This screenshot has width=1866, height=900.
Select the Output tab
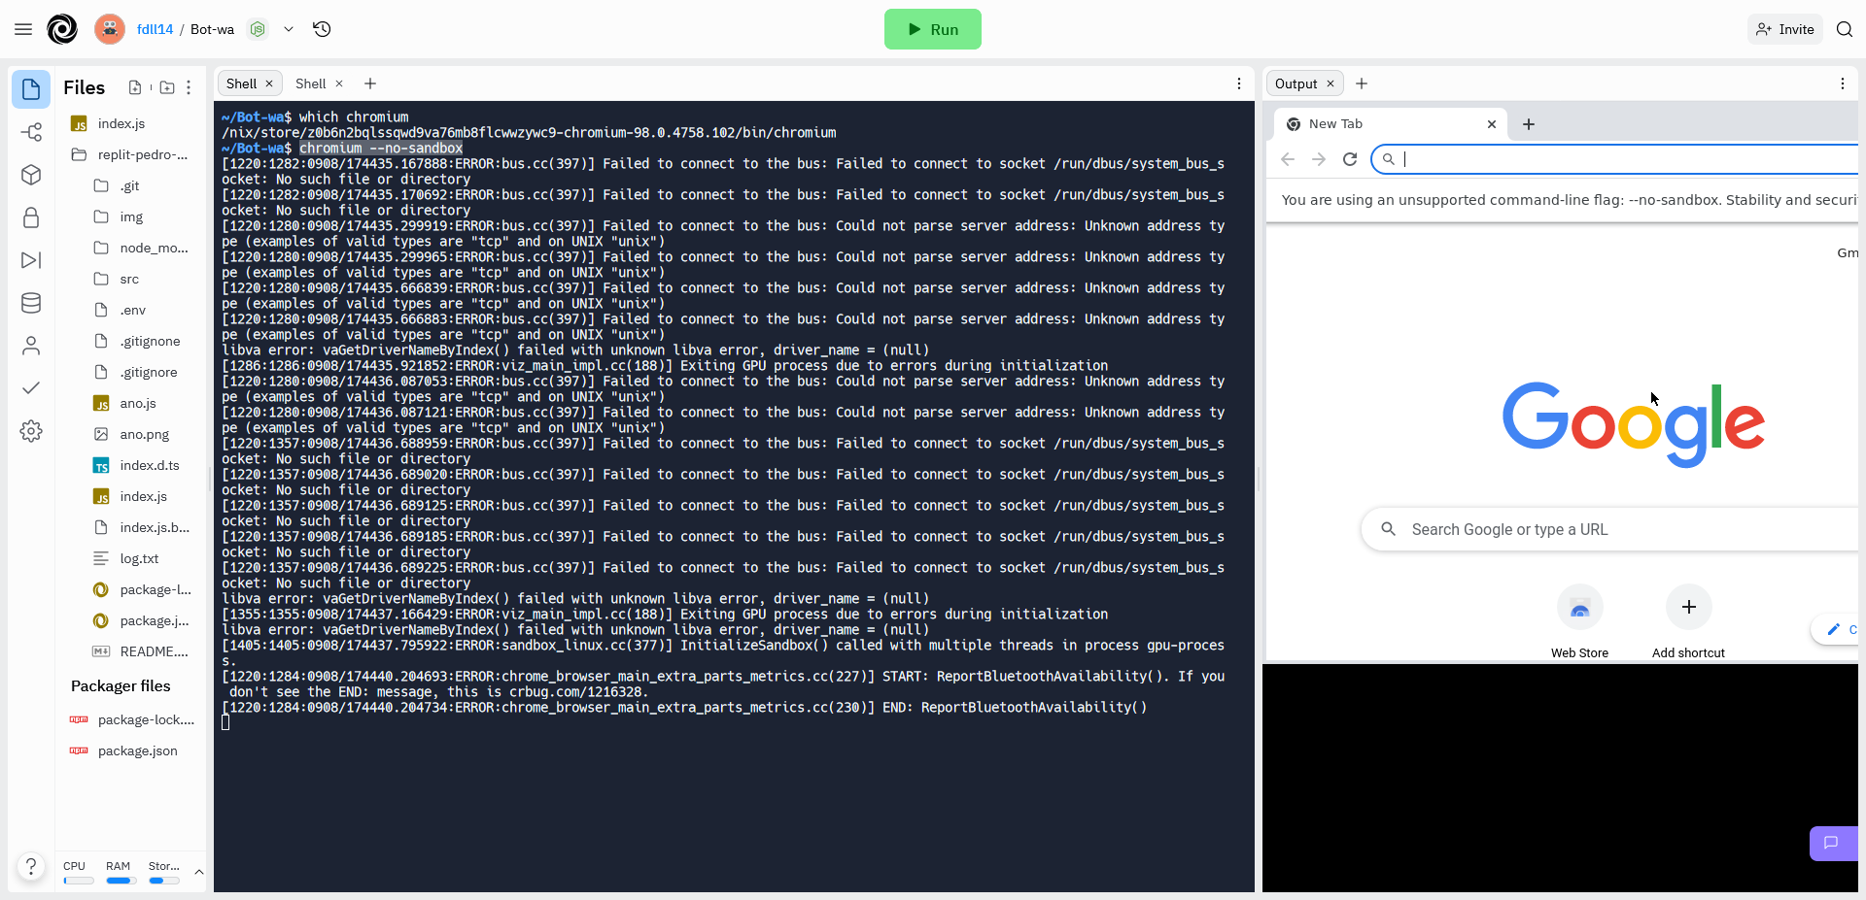coord(1296,83)
